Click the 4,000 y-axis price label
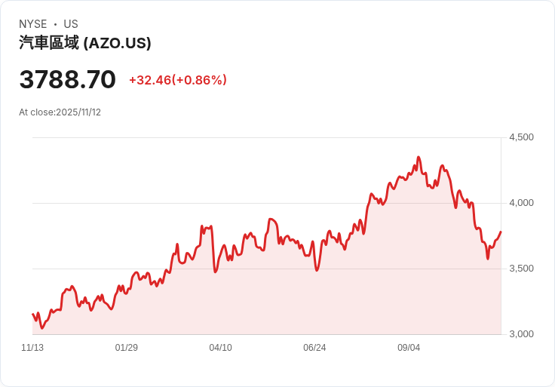The height and width of the screenshot is (387, 555). click(x=521, y=203)
